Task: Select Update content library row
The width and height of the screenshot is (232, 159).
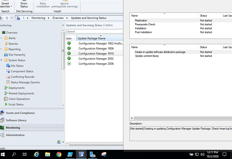Action: point(181,56)
